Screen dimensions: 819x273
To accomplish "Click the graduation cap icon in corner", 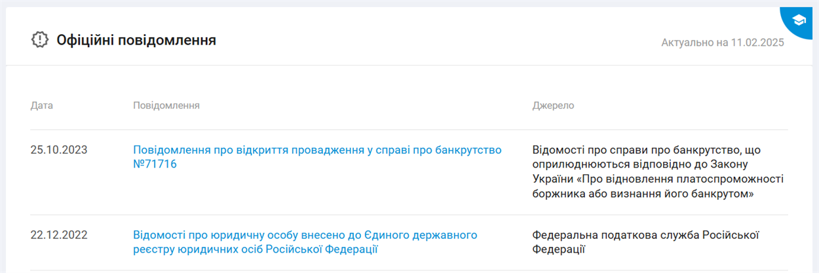I will click(799, 21).
